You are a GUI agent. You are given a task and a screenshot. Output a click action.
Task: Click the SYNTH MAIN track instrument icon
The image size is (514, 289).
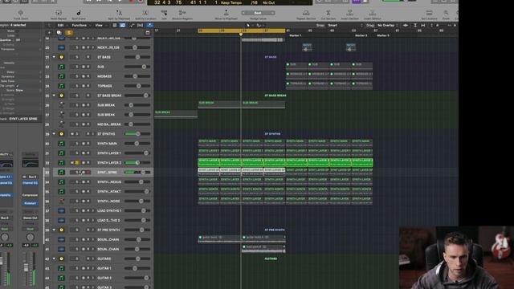(x=61, y=143)
